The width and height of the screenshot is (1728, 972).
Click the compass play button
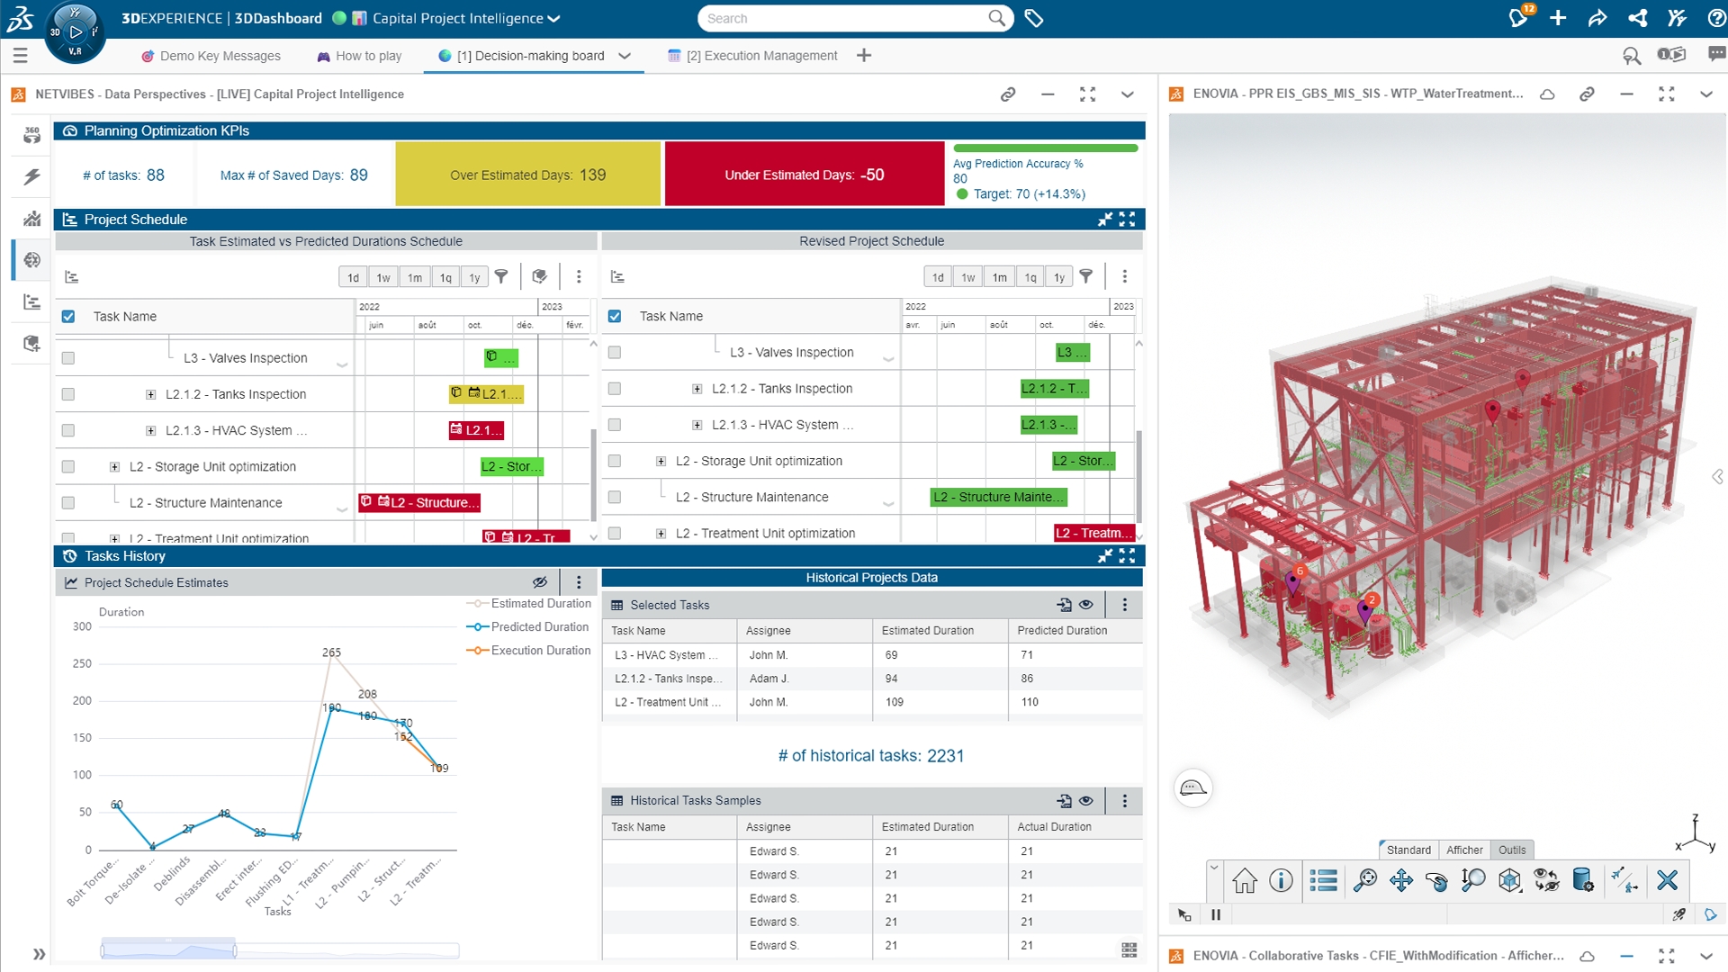tap(76, 31)
